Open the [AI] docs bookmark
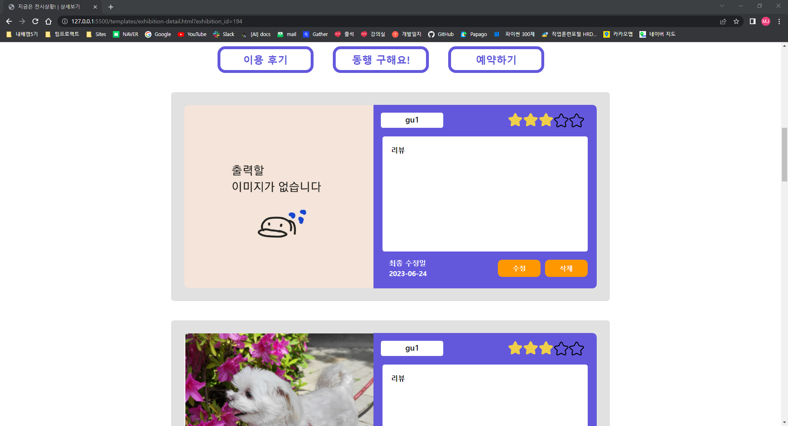The height and width of the screenshot is (426, 788). [x=256, y=34]
